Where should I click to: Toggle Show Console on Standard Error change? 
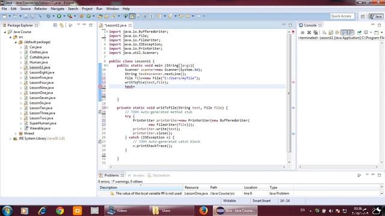[351, 32]
